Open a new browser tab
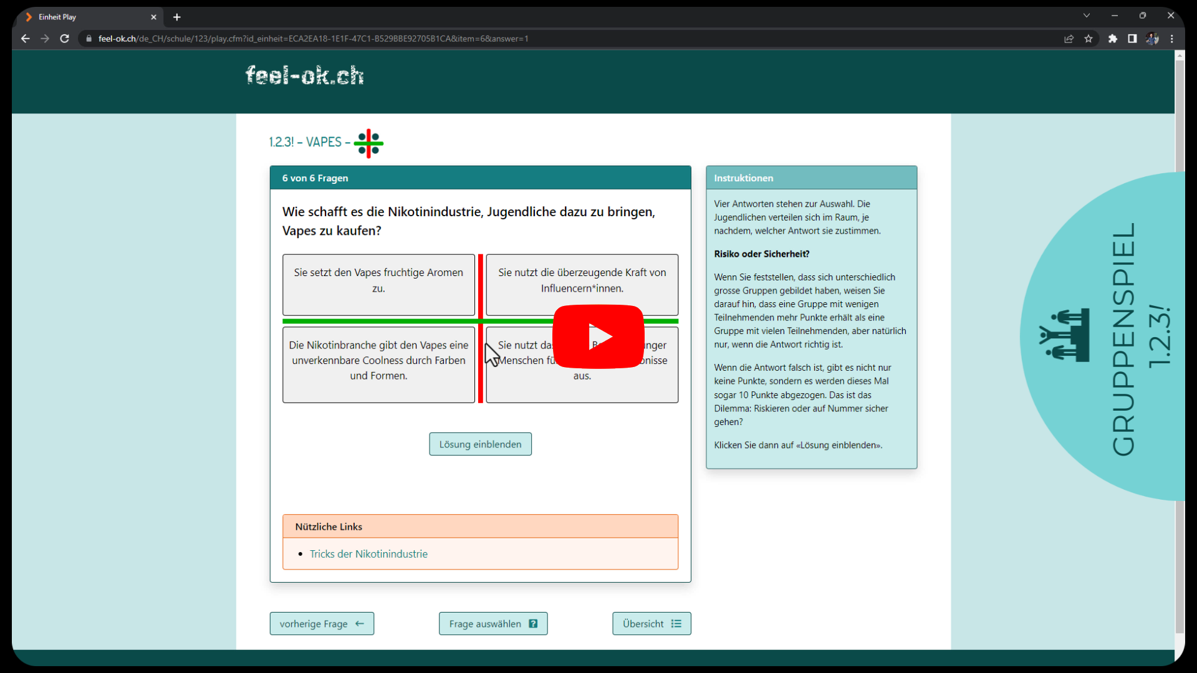The width and height of the screenshot is (1197, 673). pos(177,17)
